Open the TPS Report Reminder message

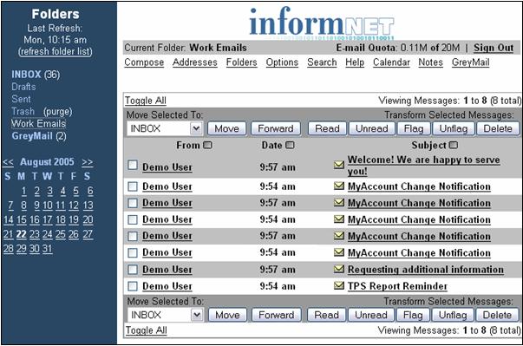click(x=397, y=286)
